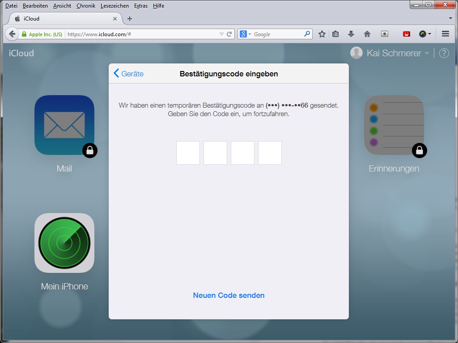458x343 pixels.
Task: Click the Bestätigungscode eingeben heading
Action: point(229,74)
